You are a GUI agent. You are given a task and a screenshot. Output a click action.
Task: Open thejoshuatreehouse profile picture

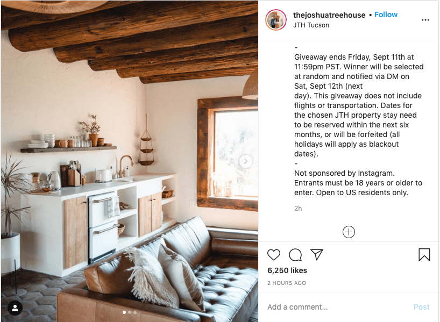[276, 20]
